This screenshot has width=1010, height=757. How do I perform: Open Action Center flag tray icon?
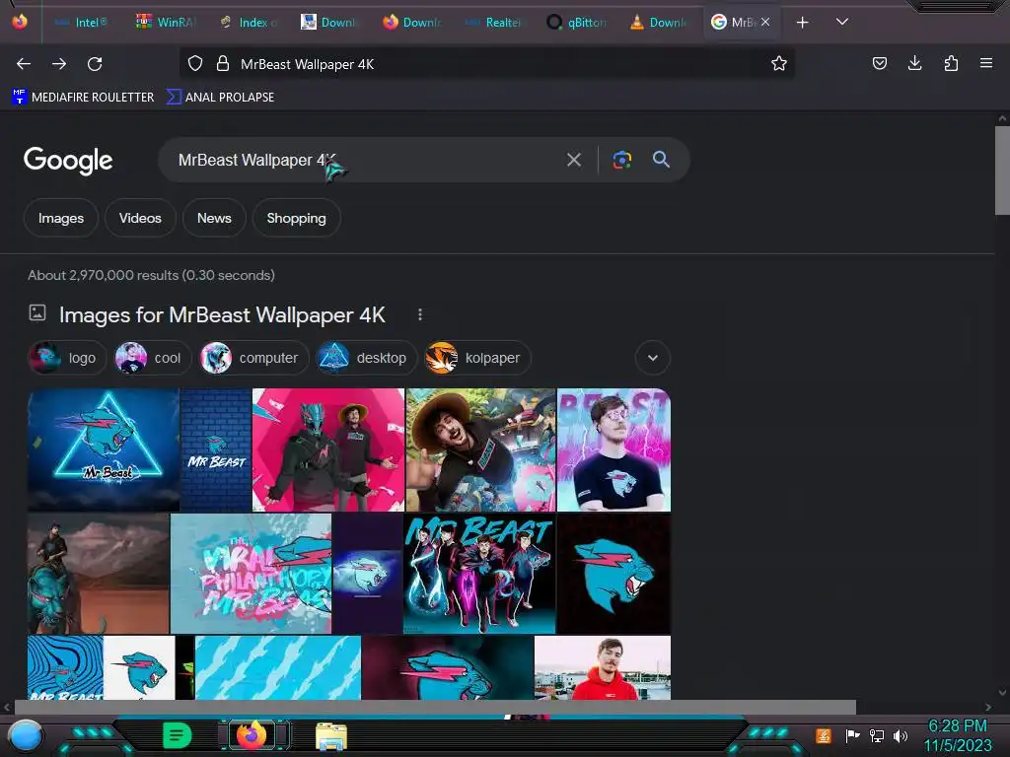coord(852,735)
